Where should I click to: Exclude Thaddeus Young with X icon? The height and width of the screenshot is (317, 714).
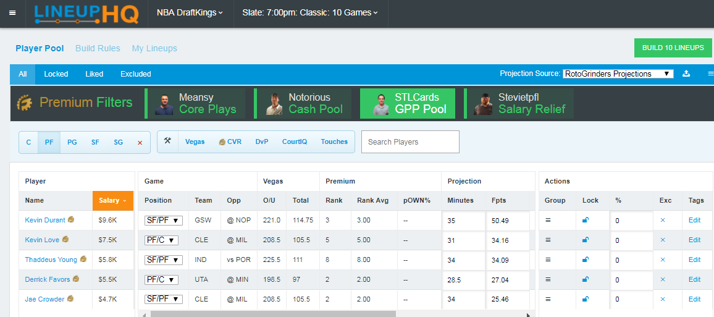click(663, 260)
